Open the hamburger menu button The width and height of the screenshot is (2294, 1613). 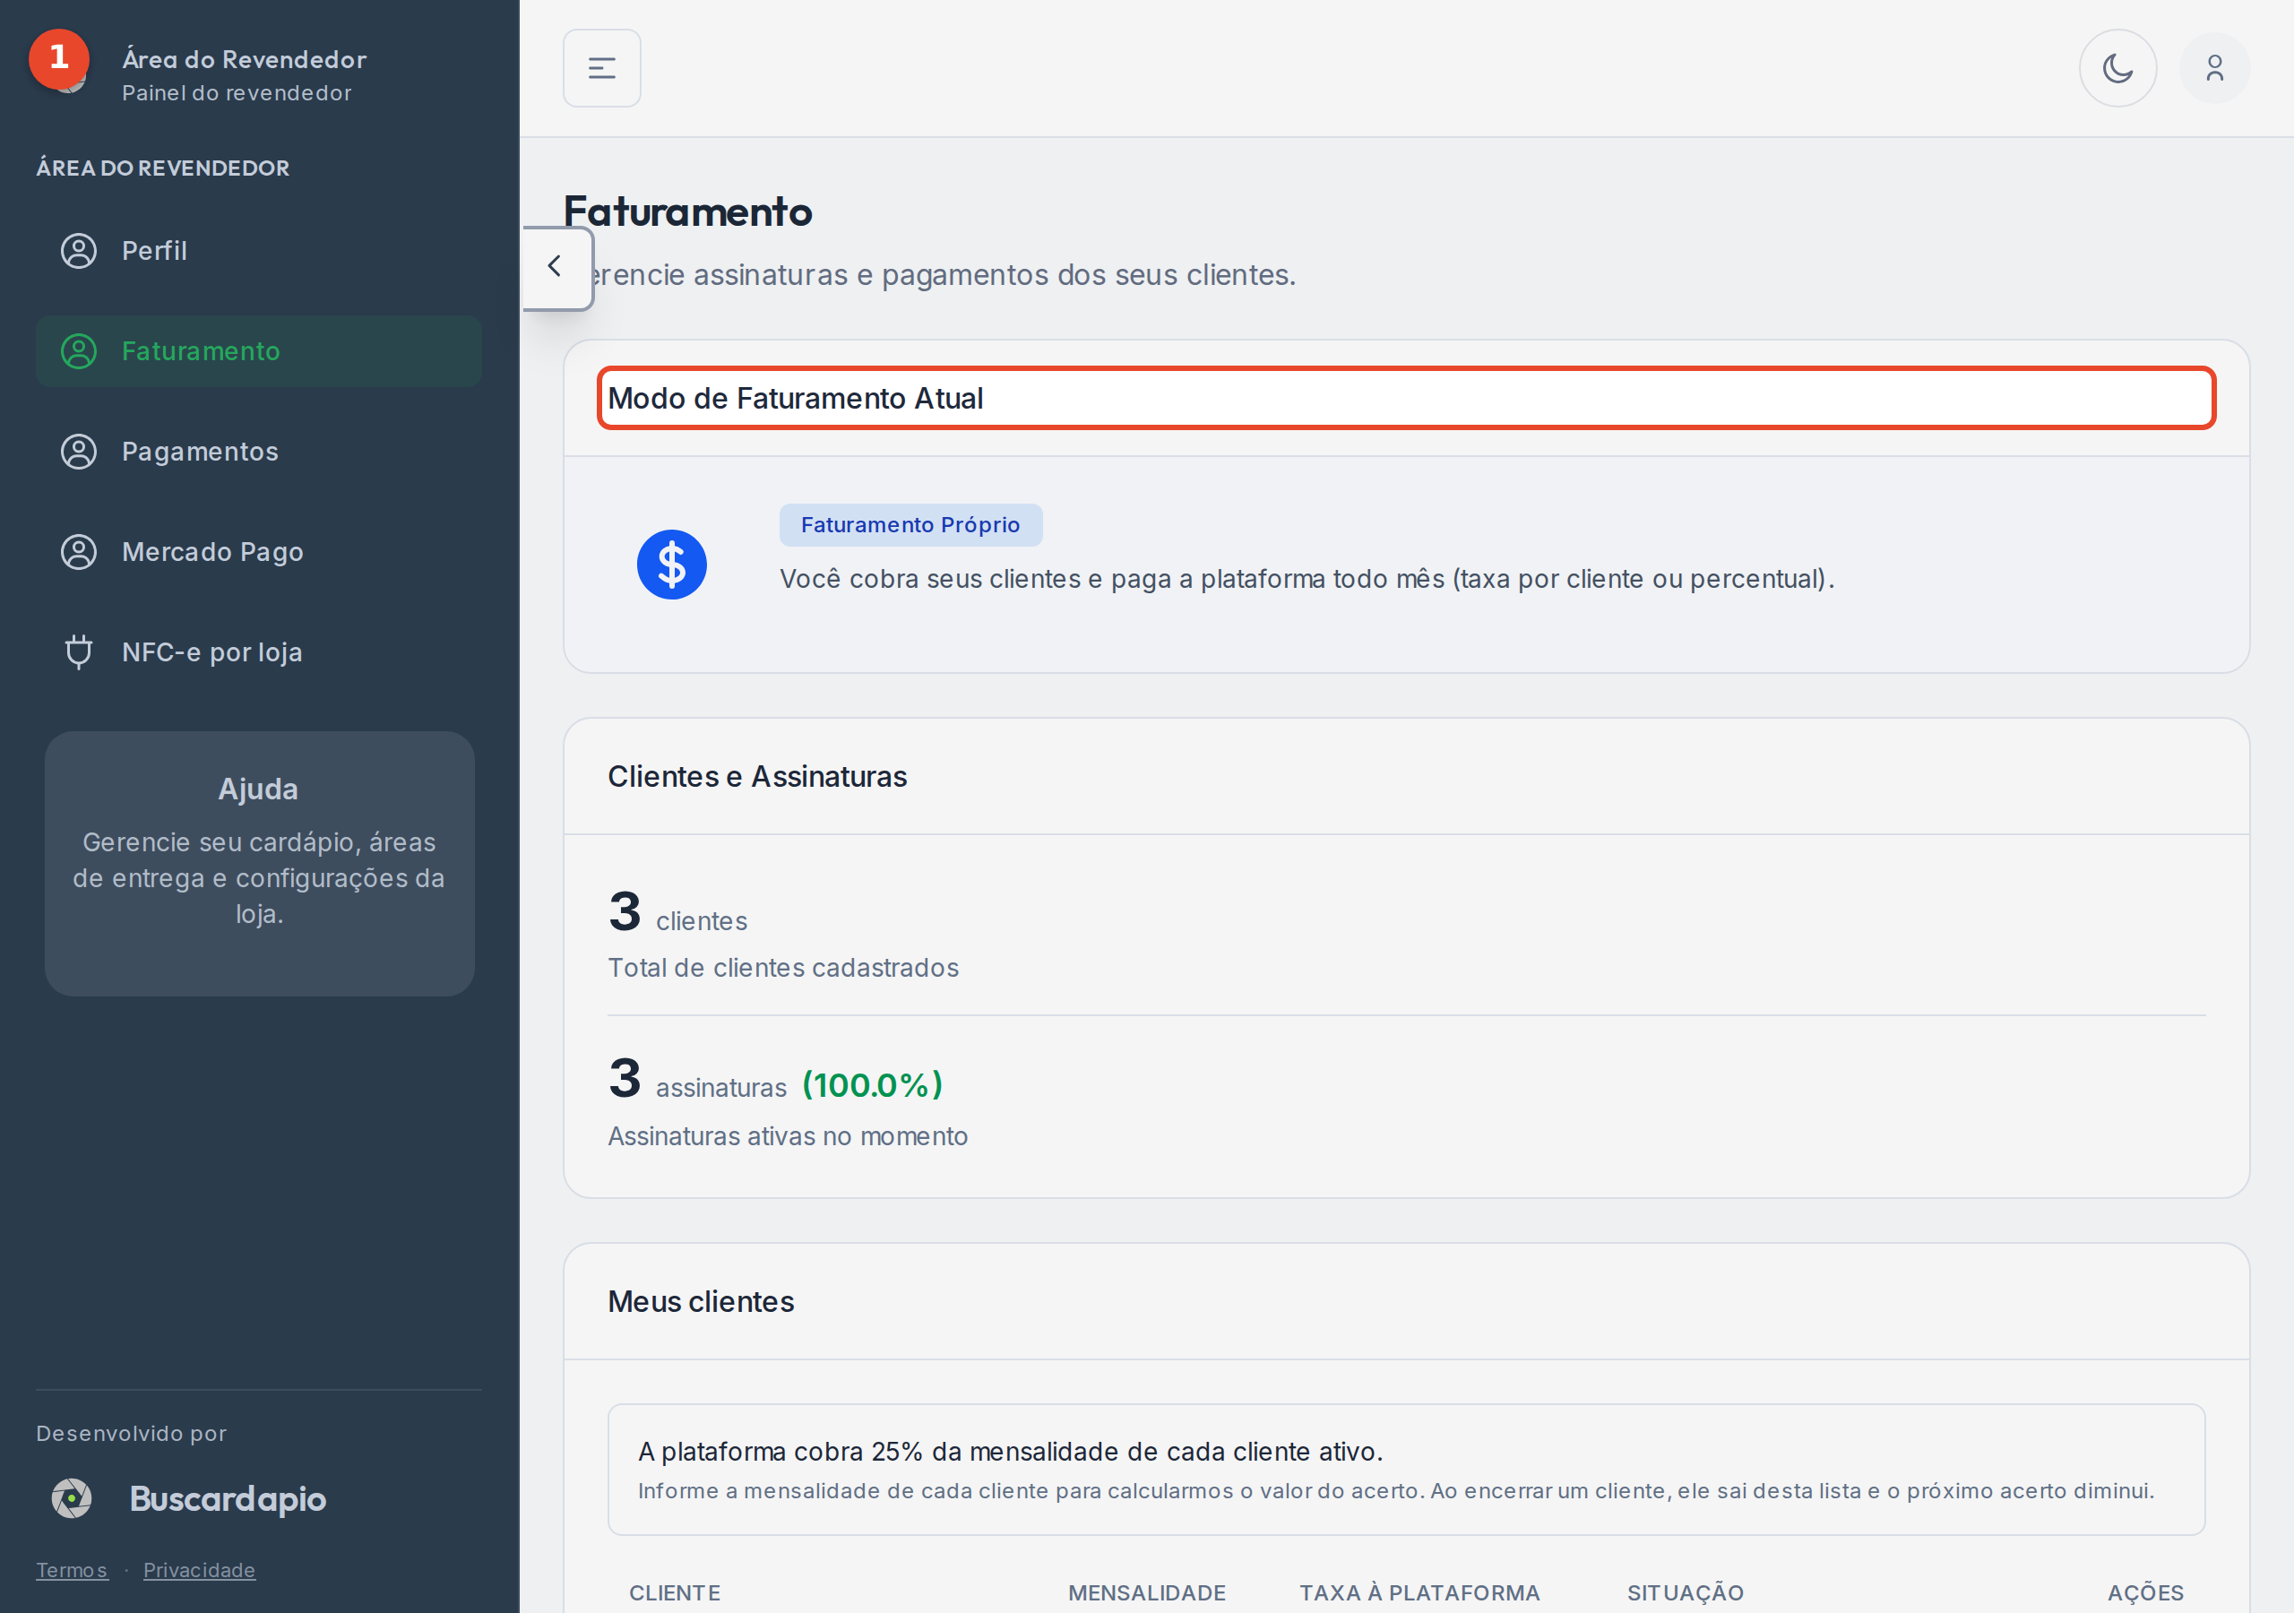coord(601,68)
